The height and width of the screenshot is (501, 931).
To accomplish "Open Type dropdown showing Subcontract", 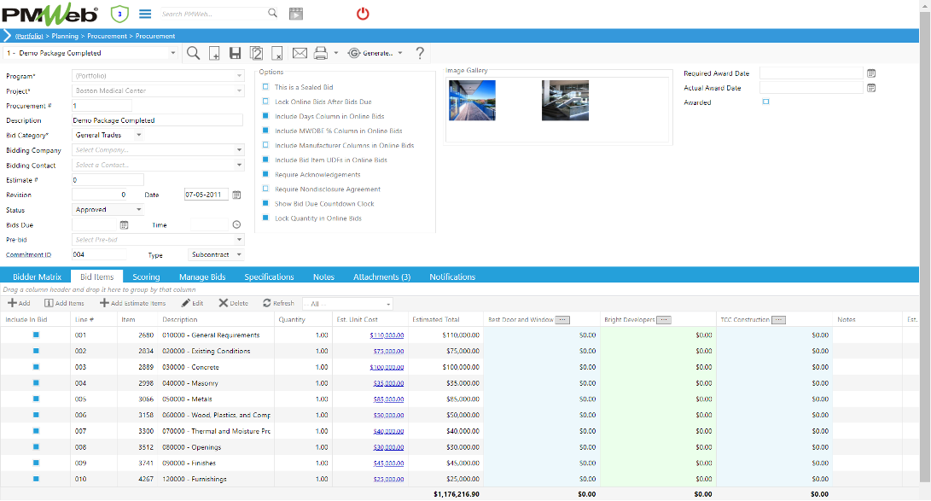I will tap(216, 254).
